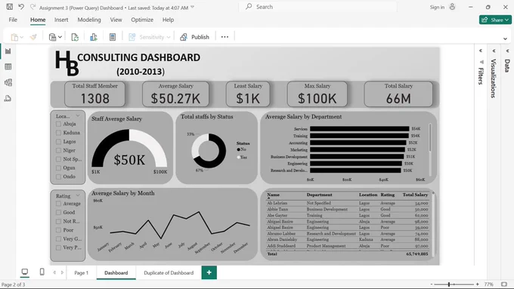Image resolution: width=514 pixels, height=289 pixels.
Task: Check the Lagos location checkbox
Action: click(58, 142)
